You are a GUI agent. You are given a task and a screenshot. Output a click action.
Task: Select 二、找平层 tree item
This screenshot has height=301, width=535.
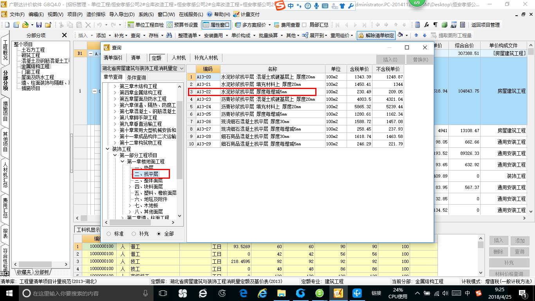click(146, 174)
